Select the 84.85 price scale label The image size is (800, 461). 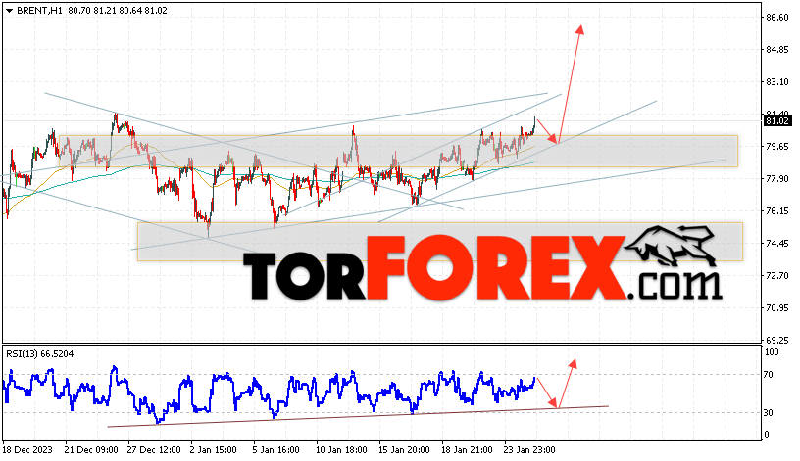point(777,49)
